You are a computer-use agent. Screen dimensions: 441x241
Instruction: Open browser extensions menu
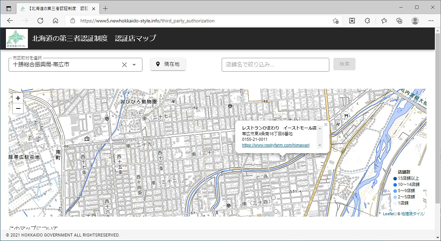[x=367, y=21]
